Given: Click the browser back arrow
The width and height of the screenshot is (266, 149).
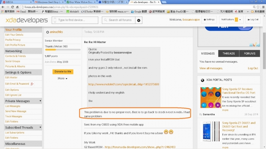Looking at the screenshot, I should (3, 7).
